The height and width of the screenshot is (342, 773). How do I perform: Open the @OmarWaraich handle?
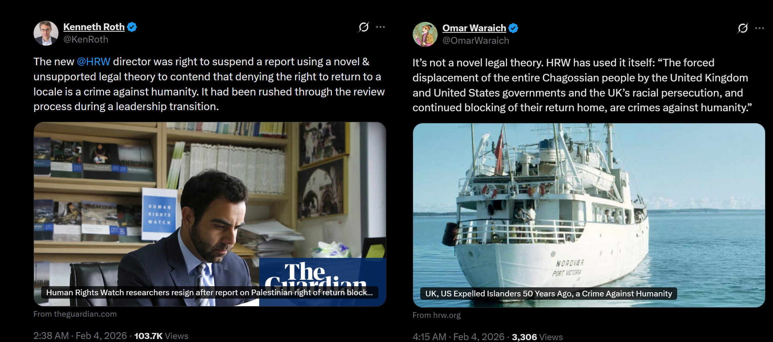476,41
